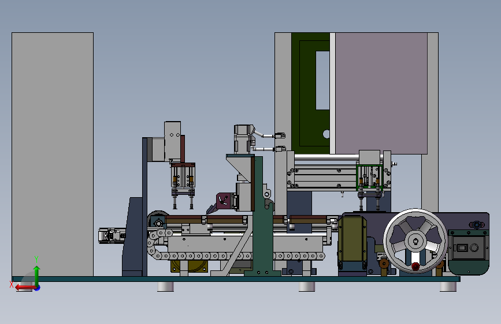
Task: Select the left pneumatic gripper cylinder assembly
Action: [x=183, y=185]
